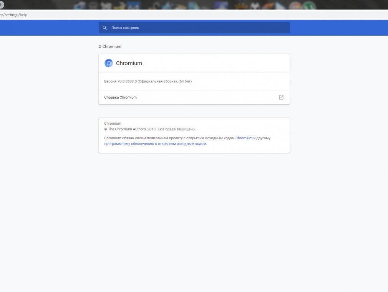Image resolution: width=388 pixels, height=292 pixels.
Task: Click '© The Chromium Authors, 2018' copyright line
Action: [150, 129]
